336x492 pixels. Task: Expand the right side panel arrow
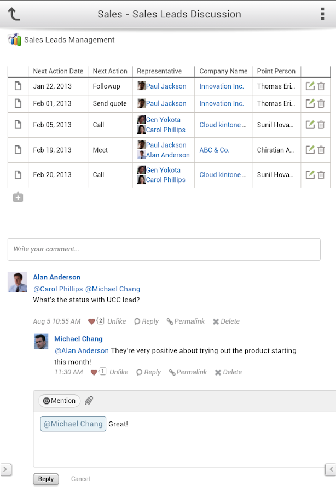(x=331, y=469)
